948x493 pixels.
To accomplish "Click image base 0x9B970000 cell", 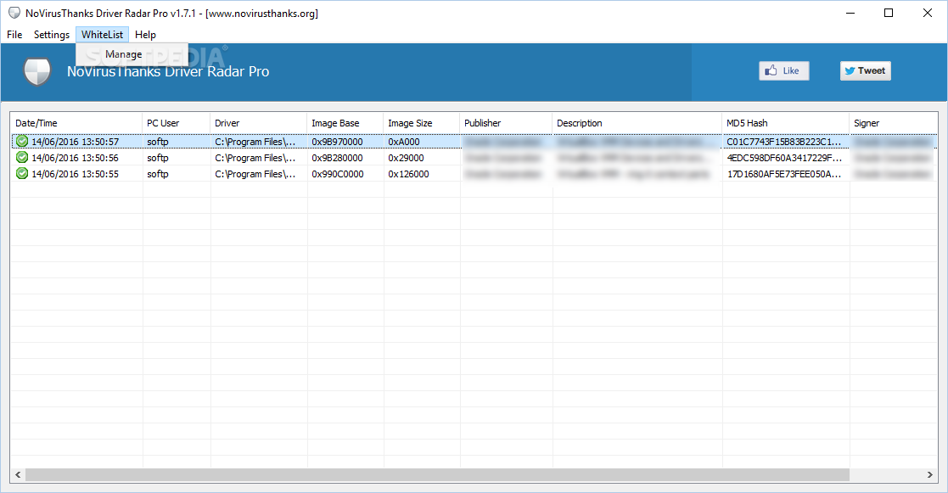I will coord(338,142).
